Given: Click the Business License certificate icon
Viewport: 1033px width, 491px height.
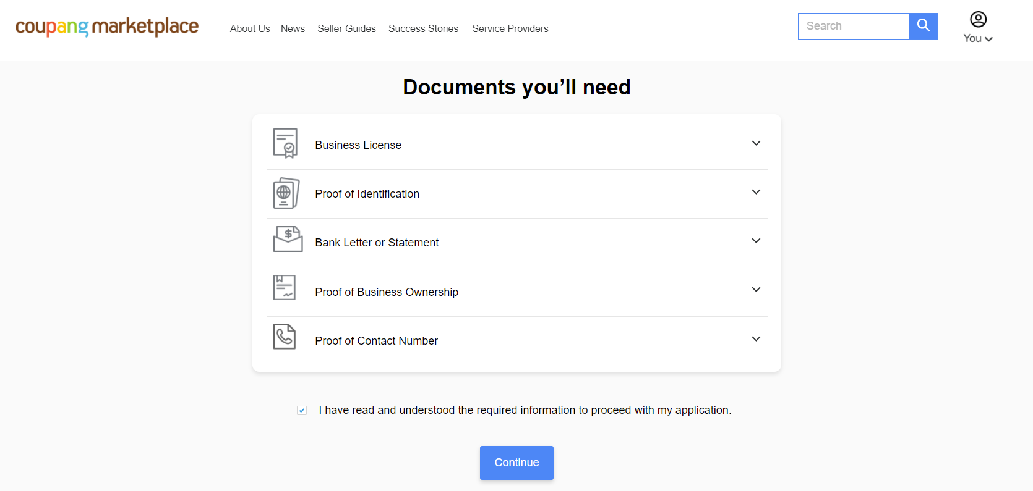Looking at the screenshot, I should pos(285,143).
